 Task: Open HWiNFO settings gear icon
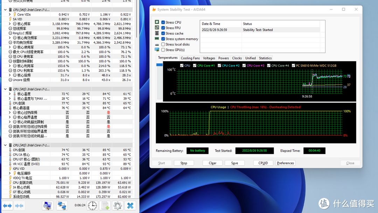[x=118, y=206]
